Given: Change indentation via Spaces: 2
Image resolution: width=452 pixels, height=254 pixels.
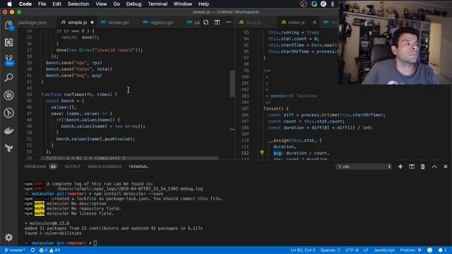Looking at the screenshot, I should [330, 250].
